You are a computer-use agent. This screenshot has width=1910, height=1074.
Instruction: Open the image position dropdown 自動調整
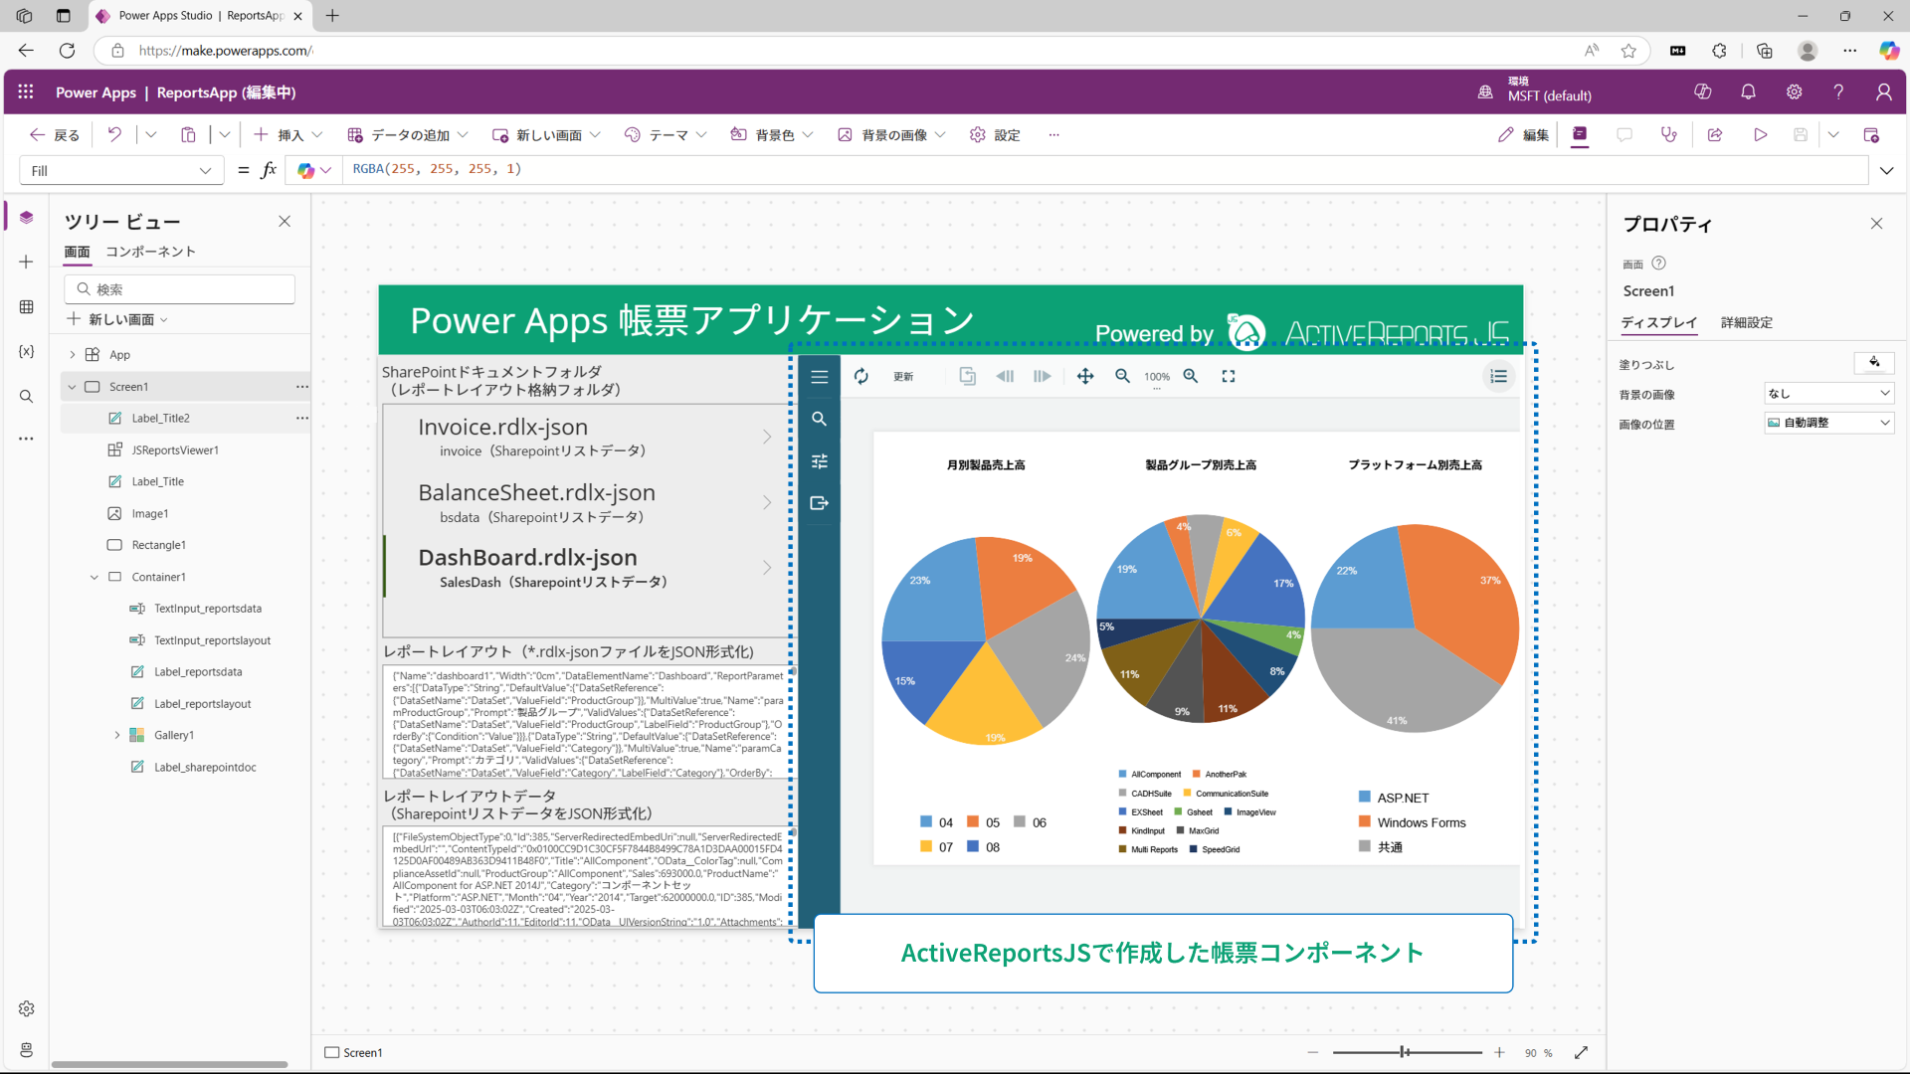pyautogui.click(x=1829, y=423)
